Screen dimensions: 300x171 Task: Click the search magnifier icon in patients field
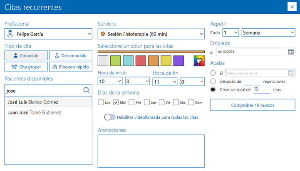[x=87, y=90]
